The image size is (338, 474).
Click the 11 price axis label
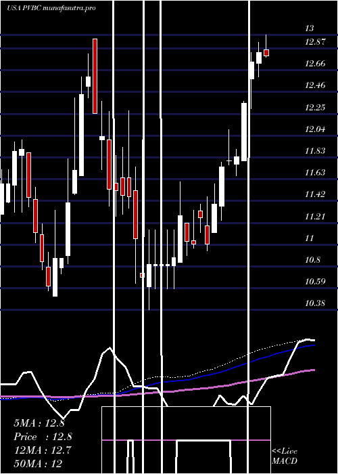tap(310, 238)
